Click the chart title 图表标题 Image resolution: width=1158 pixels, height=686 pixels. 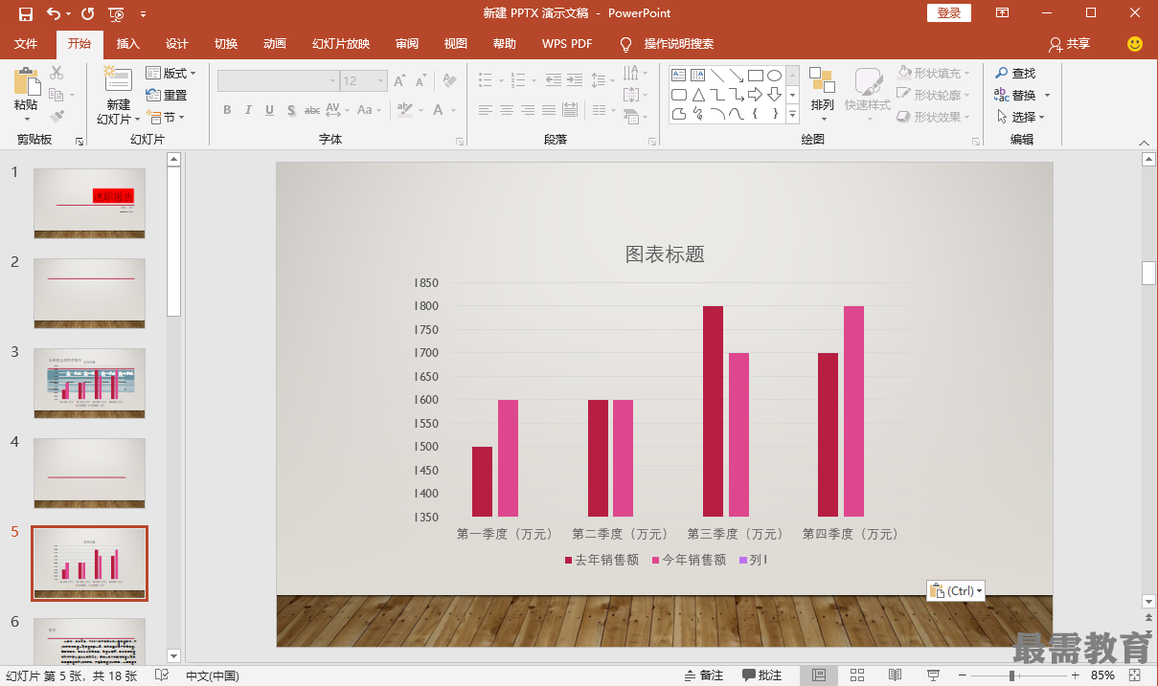tap(665, 254)
